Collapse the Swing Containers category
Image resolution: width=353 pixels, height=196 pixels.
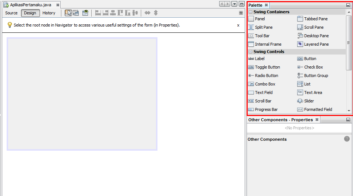tap(250, 12)
